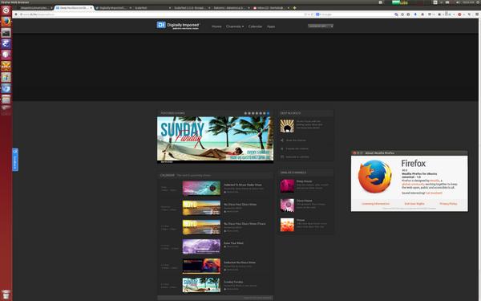Switch to the Digitally Imported browser tab

(x=113, y=8)
